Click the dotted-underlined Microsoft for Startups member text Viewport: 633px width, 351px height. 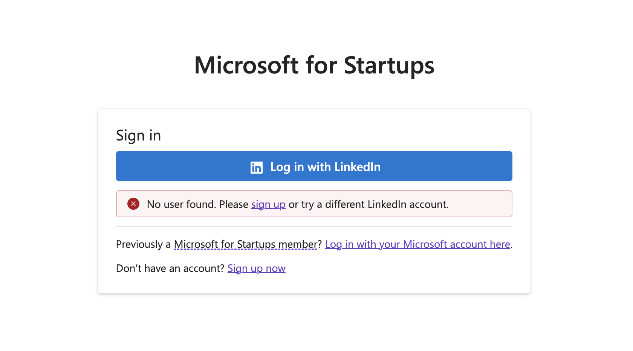(246, 244)
